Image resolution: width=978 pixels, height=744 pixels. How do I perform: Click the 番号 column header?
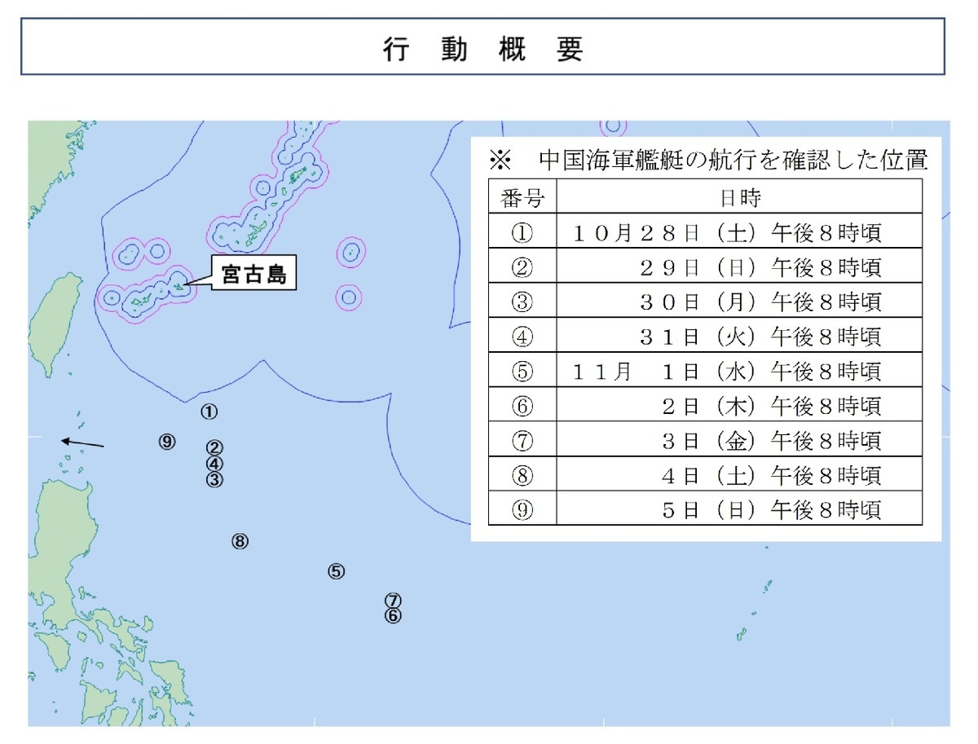(x=522, y=196)
